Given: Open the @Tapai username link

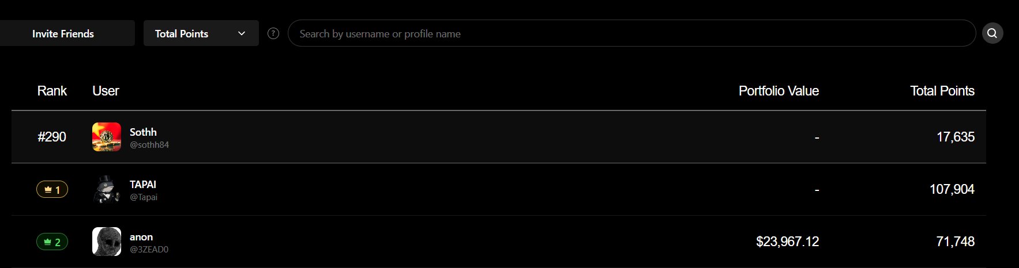Looking at the screenshot, I should (x=144, y=197).
